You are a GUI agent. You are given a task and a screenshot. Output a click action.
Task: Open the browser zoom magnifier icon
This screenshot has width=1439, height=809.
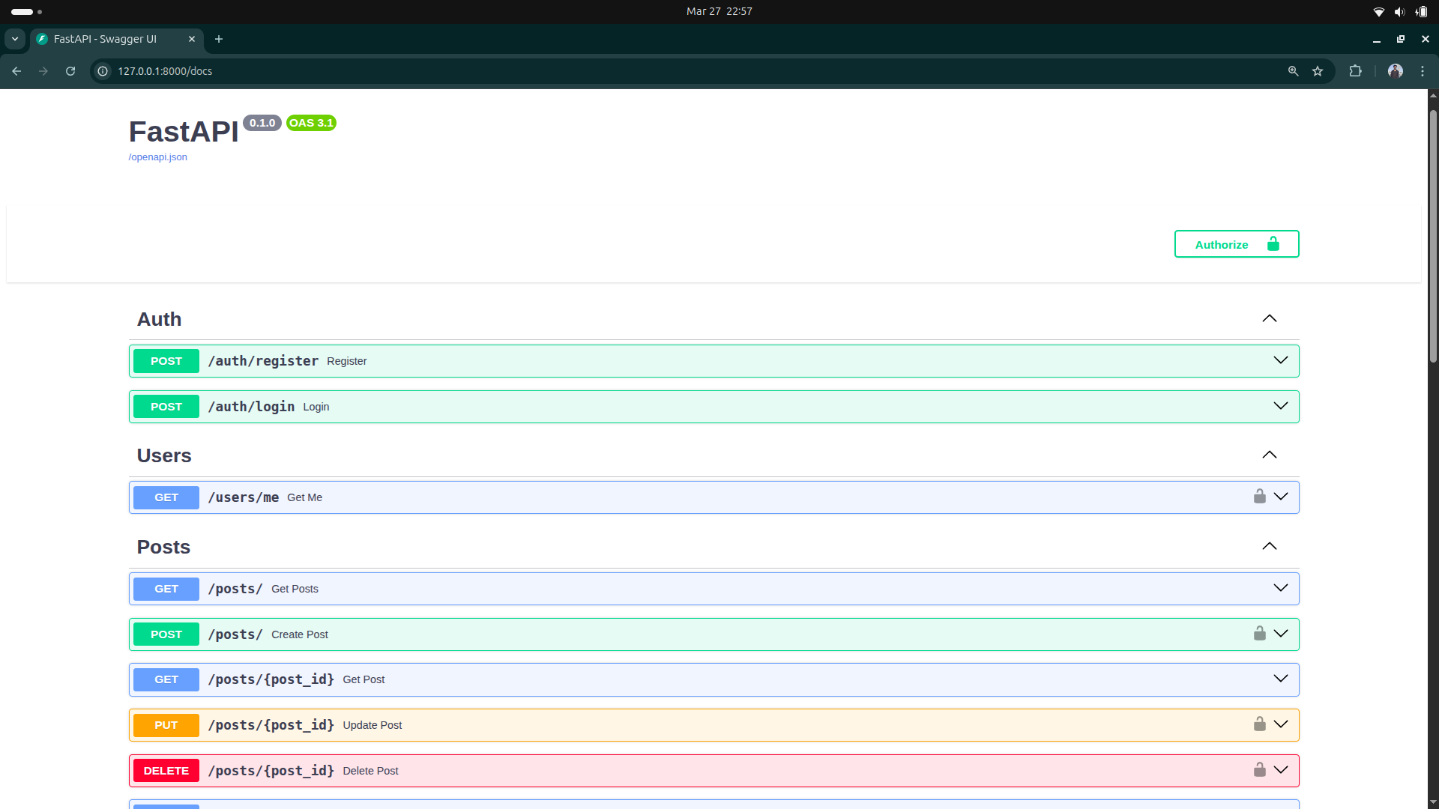pos(1293,71)
